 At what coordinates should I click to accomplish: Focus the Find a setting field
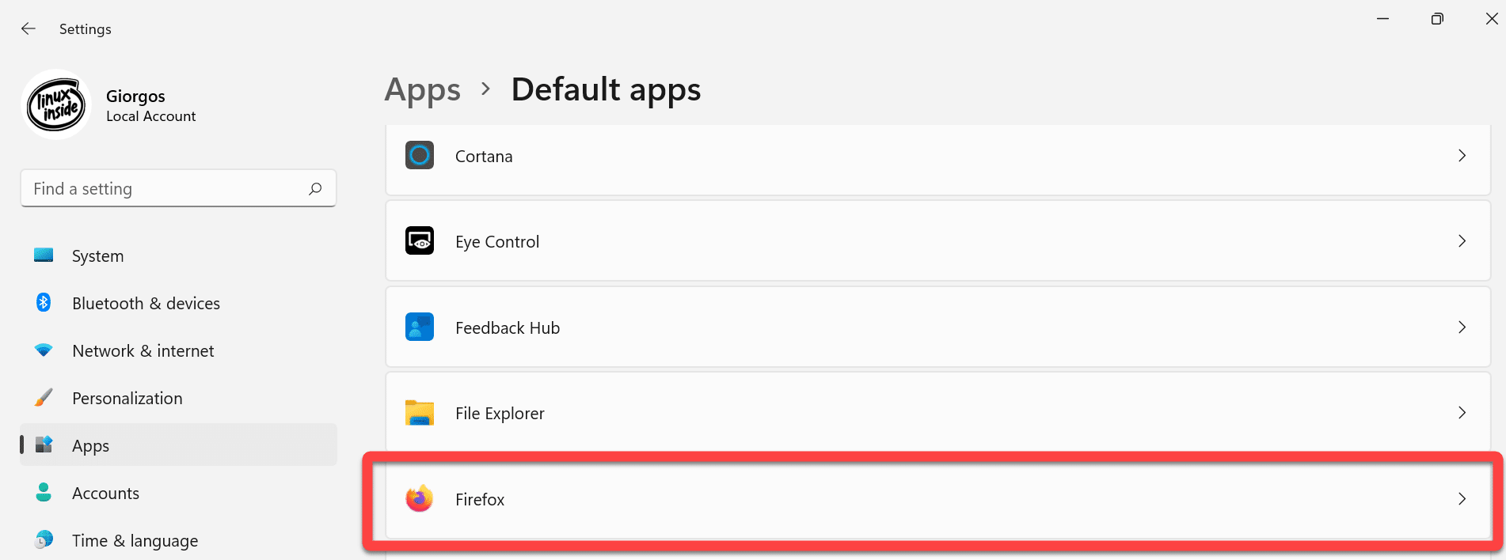click(x=178, y=188)
